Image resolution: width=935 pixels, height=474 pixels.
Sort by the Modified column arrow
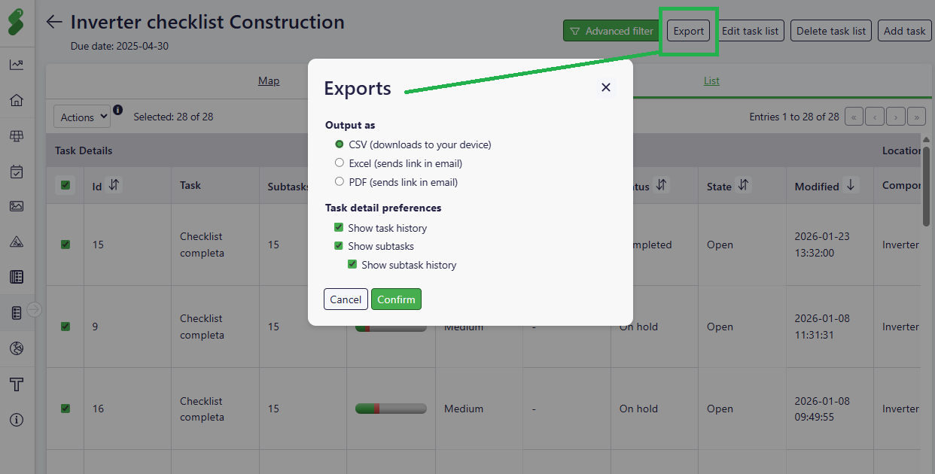coord(851,185)
